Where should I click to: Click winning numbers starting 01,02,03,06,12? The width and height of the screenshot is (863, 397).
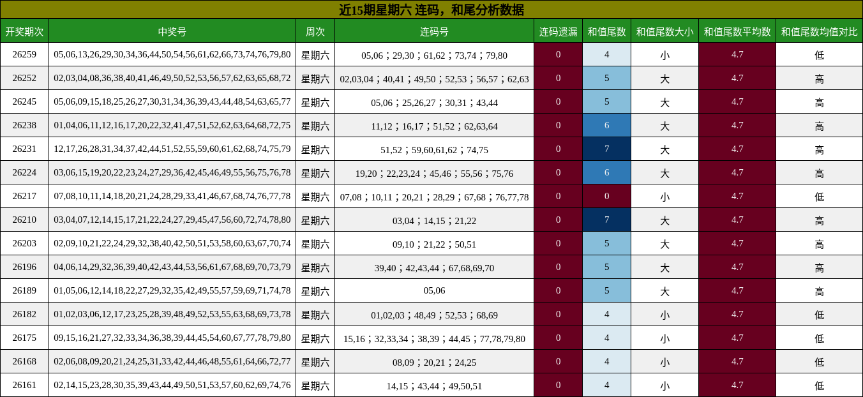coord(172,314)
